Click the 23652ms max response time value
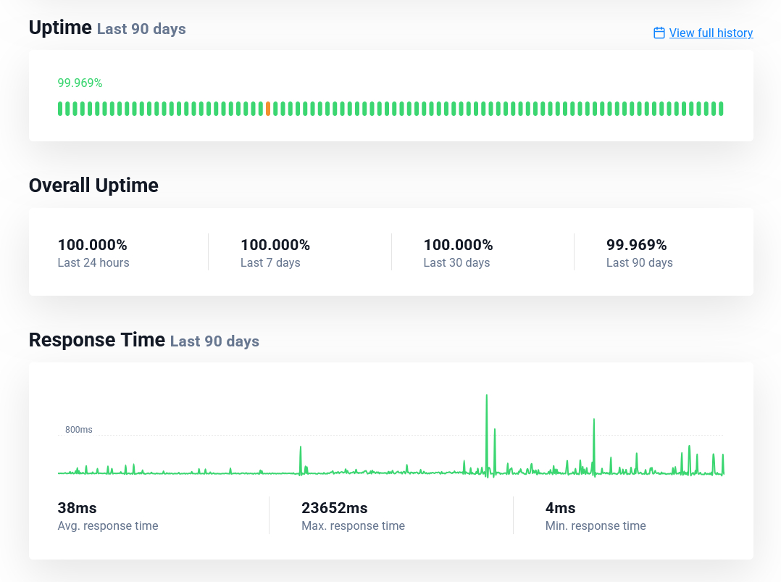The image size is (781, 582). [334, 507]
